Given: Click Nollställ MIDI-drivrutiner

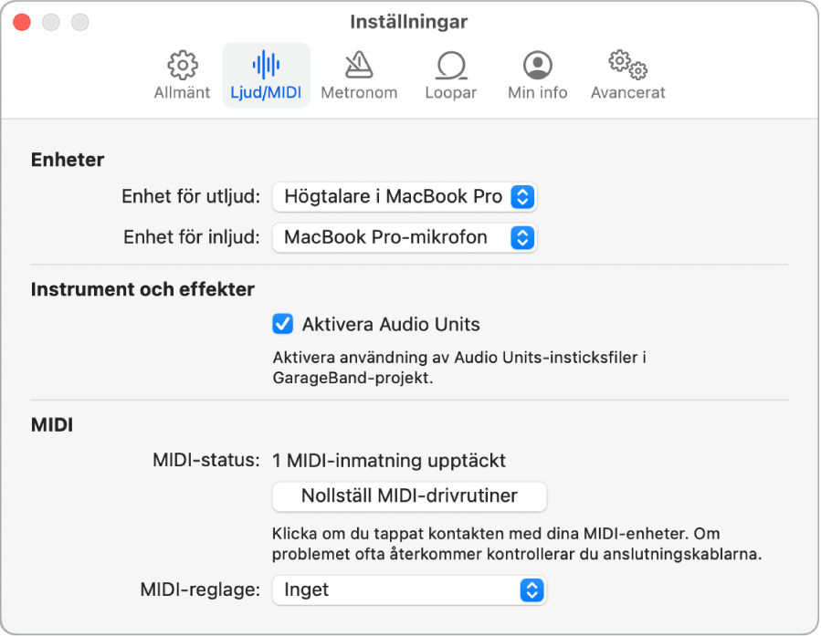Looking at the screenshot, I should coord(408,496).
